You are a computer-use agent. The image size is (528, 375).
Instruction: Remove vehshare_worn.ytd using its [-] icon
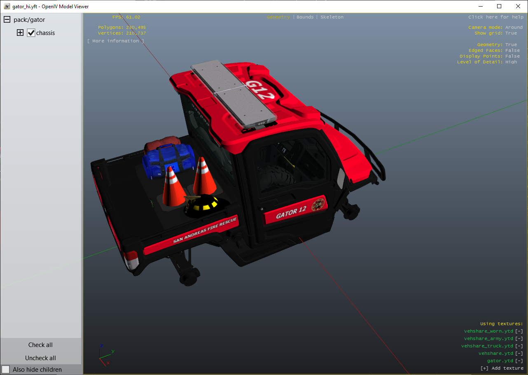click(519, 331)
